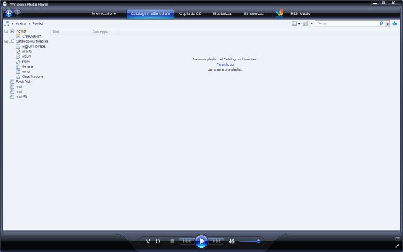Mute the volume speaker icon
This screenshot has width=403, height=252.
(x=232, y=241)
